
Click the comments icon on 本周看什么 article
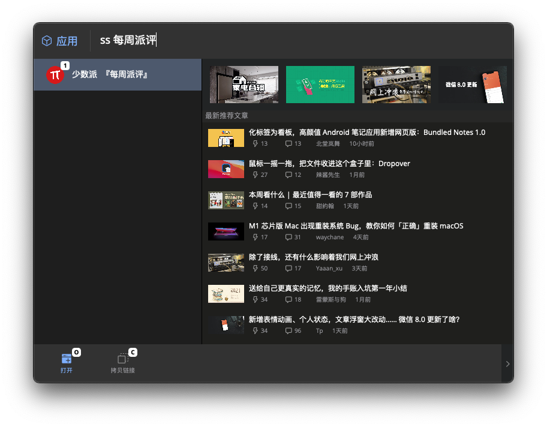click(288, 206)
